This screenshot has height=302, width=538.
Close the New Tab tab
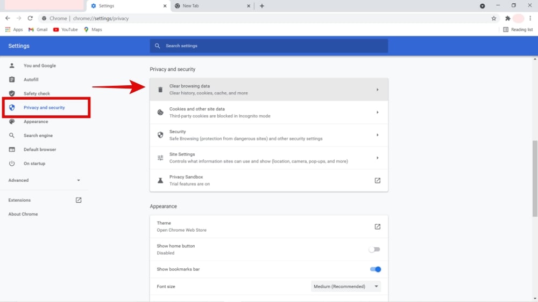[x=249, y=6]
